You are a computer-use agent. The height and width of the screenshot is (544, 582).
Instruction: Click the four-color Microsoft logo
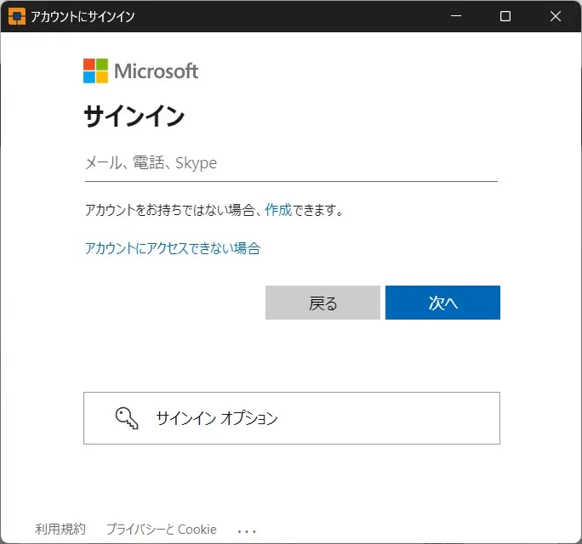coord(95,71)
